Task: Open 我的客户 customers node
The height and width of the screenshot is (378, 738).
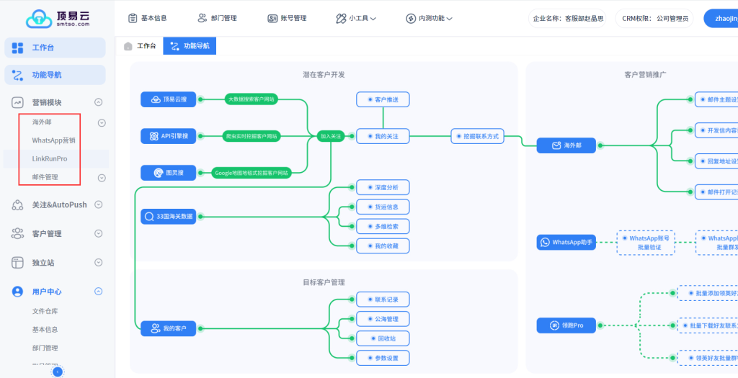Action: click(x=168, y=328)
